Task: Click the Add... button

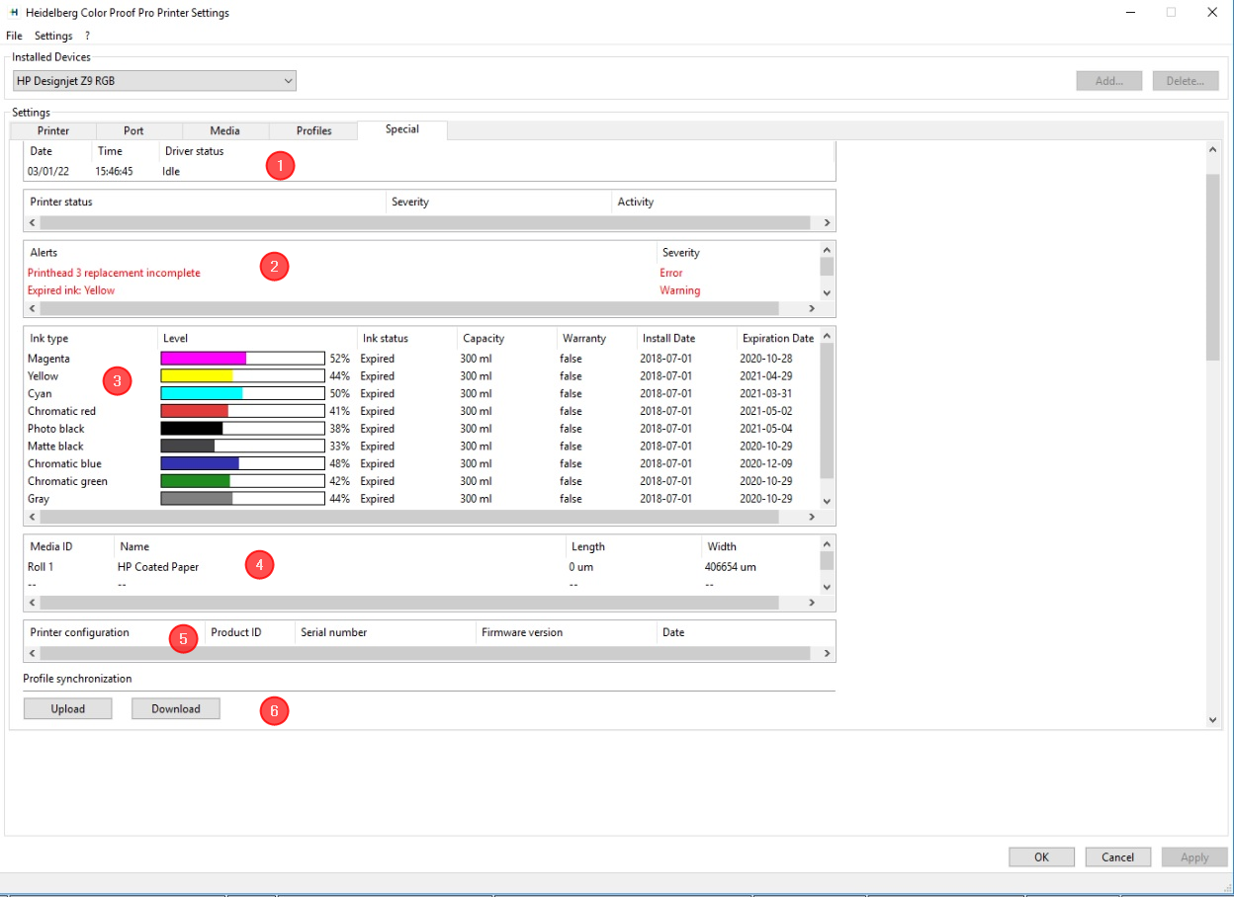Action: (x=1108, y=81)
